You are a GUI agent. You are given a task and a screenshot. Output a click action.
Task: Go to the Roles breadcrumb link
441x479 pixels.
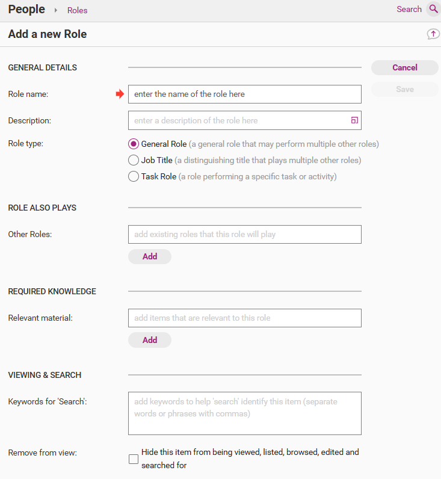pos(77,10)
